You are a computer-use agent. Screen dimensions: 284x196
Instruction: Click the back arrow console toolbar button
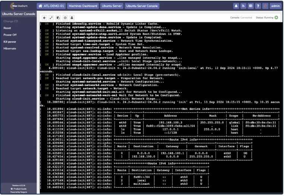(x=44, y=18)
